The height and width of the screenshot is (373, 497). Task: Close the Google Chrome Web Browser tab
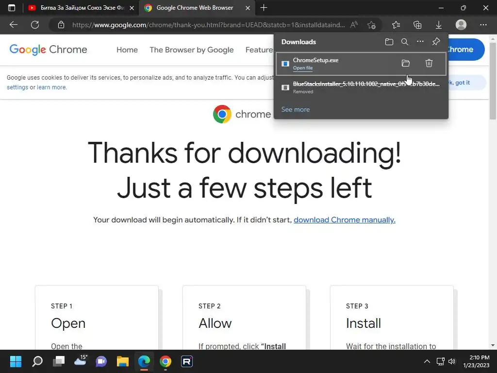(x=248, y=8)
